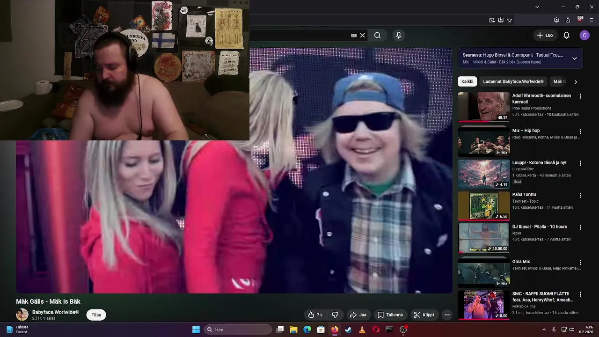Open the Firefox hamburger application menu
This screenshot has width=599, height=337.
click(592, 20)
